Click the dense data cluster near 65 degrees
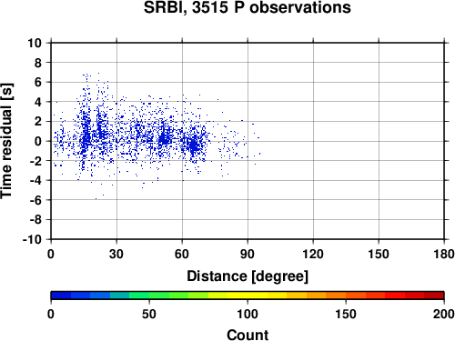This screenshot has height=341, width=455. [x=194, y=145]
